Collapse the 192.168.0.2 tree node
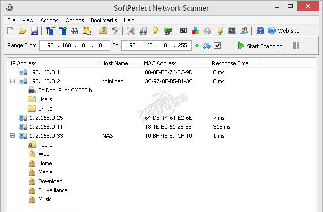The width and height of the screenshot is (323, 212). [12, 81]
